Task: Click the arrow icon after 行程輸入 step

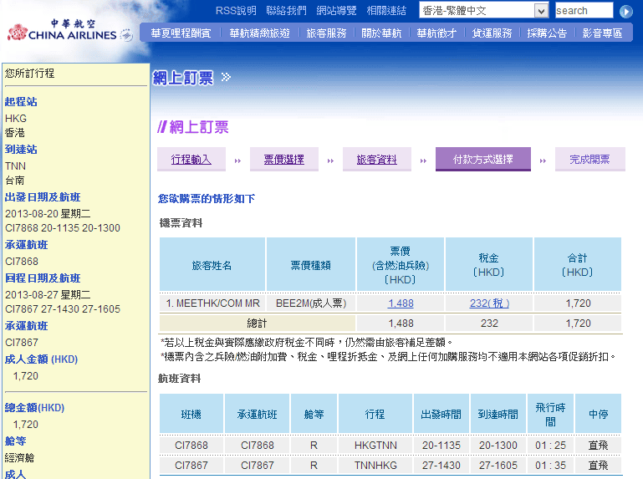Action: click(x=237, y=161)
